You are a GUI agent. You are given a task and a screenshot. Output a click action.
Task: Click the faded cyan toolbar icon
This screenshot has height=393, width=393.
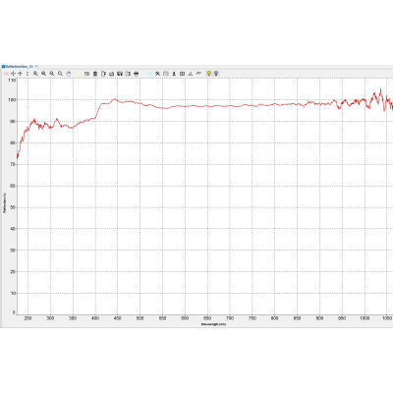(x=149, y=74)
